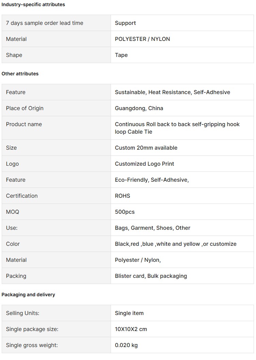
Task: Click the Blister card, Bulk packaging value
Action: click(x=151, y=276)
